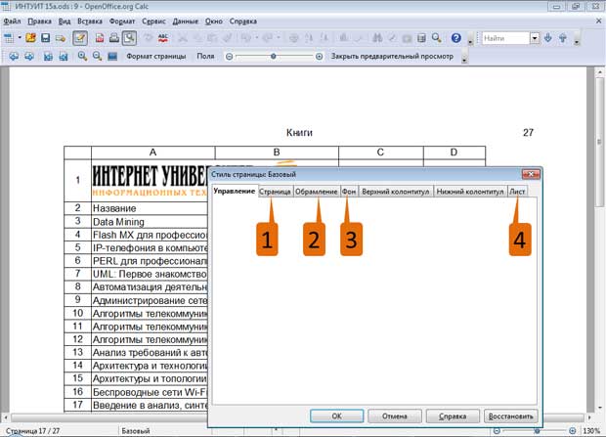Open OpenOffice Help via the blue question mark
This screenshot has width=606, height=437.
point(456,38)
